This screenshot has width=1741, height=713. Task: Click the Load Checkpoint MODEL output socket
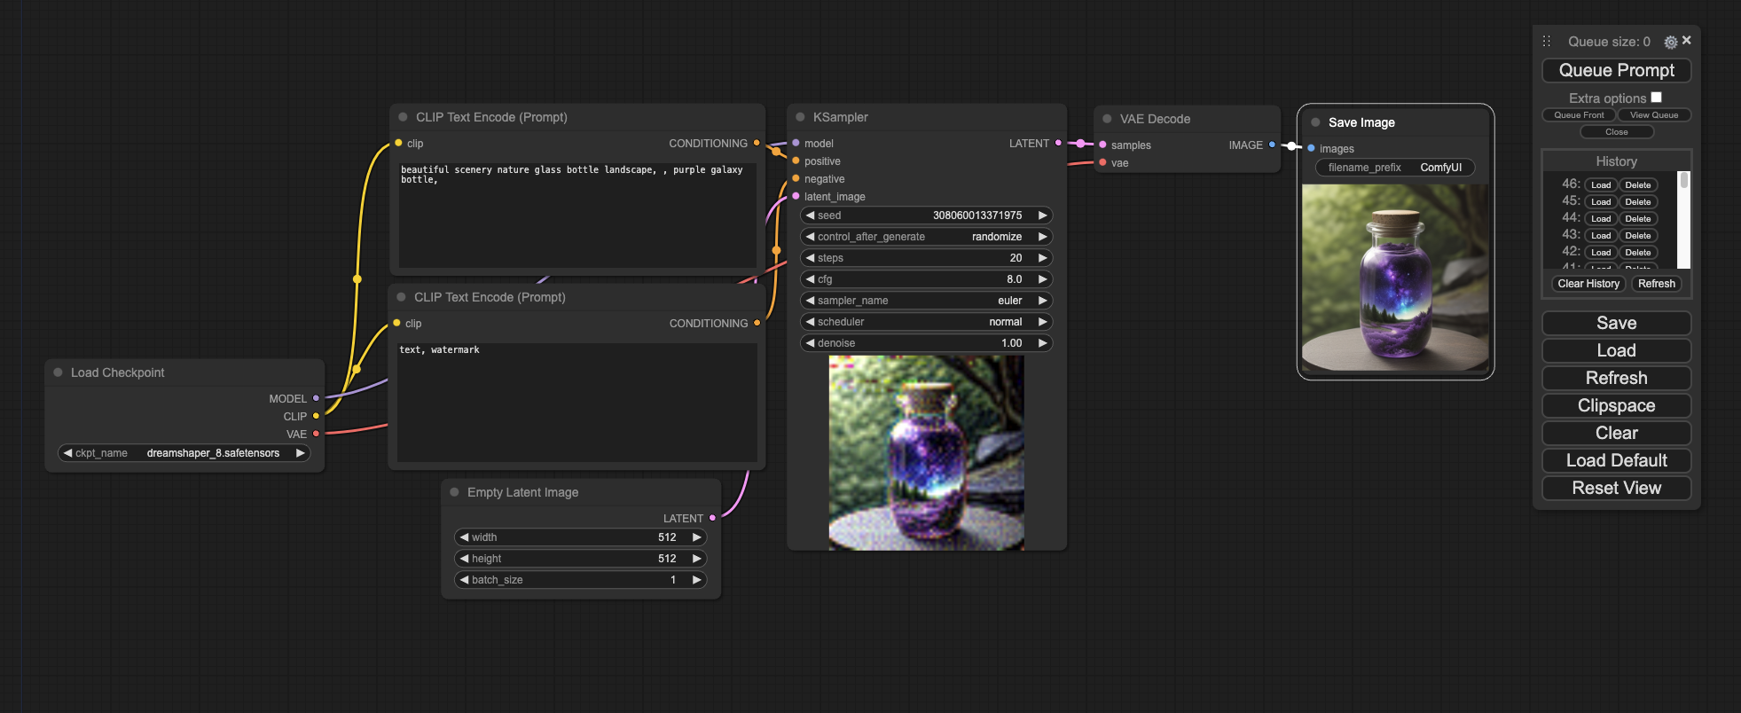[x=316, y=398]
